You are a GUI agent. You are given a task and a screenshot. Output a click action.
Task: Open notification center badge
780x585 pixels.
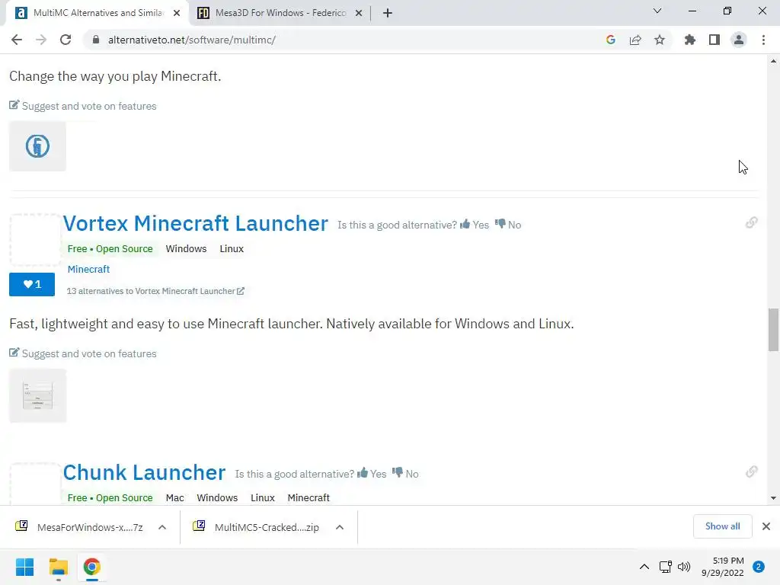759,567
